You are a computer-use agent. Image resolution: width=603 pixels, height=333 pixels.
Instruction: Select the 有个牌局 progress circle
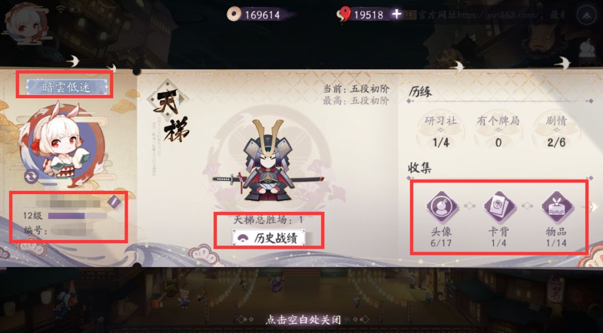pyautogui.click(x=499, y=131)
